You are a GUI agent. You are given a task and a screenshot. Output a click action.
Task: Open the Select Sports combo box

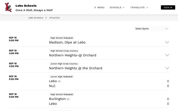pos(151,29)
